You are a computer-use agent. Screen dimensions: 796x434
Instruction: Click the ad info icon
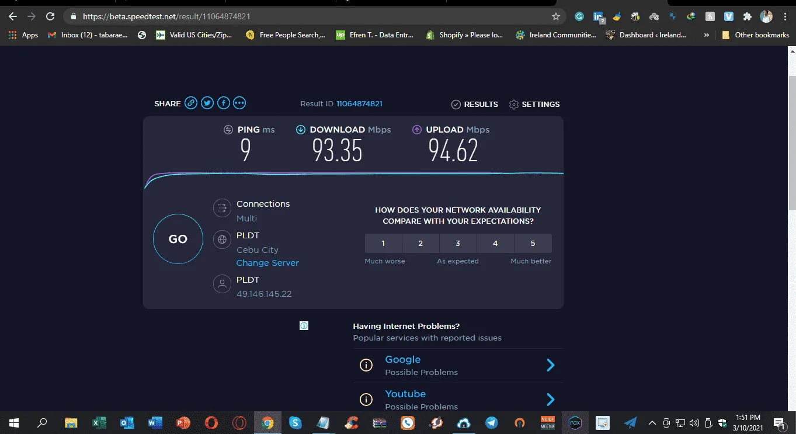click(304, 325)
